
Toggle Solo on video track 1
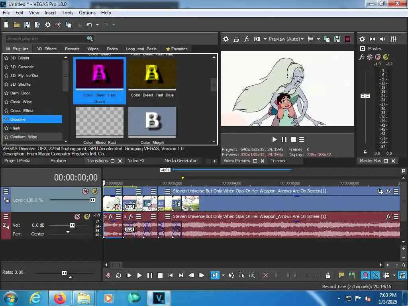click(95, 191)
